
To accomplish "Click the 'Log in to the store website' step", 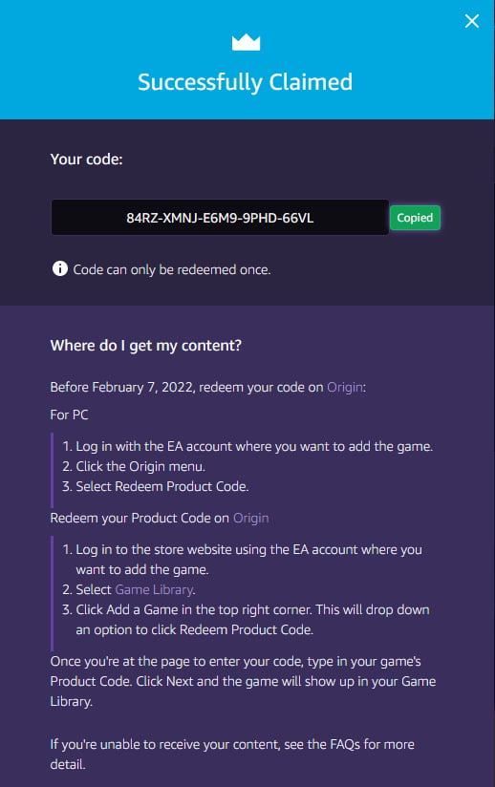I will point(242,559).
